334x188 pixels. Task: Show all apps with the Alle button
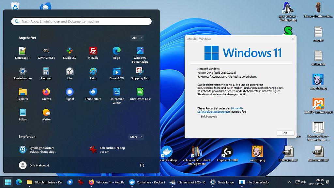tap(137, 38)
